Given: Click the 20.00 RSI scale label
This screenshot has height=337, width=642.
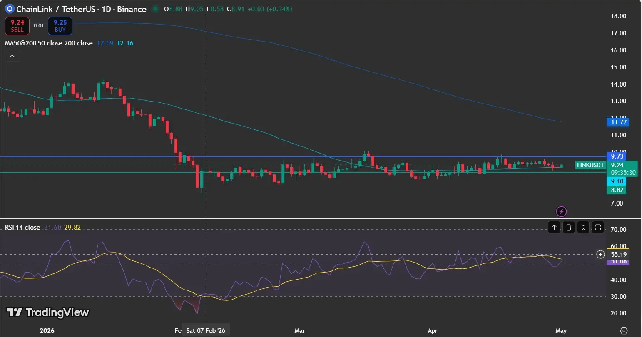Looking at the screenshot, I should [618, 313].
